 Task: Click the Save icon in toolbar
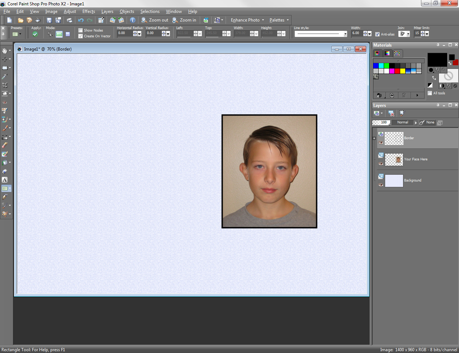pos(49,20)
